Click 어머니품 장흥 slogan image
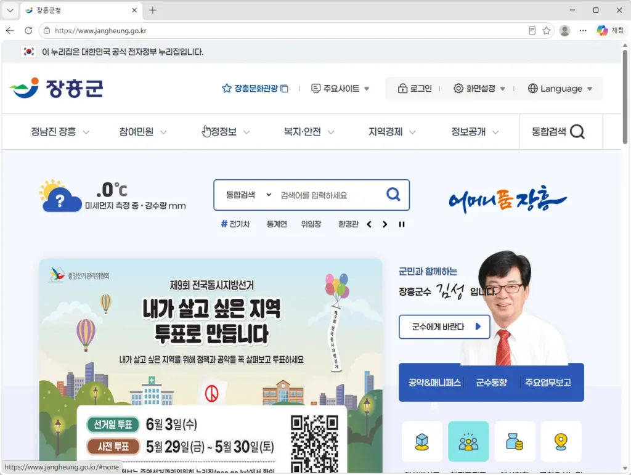This screenshot has height=475, width=631. (x=508, y=199)
